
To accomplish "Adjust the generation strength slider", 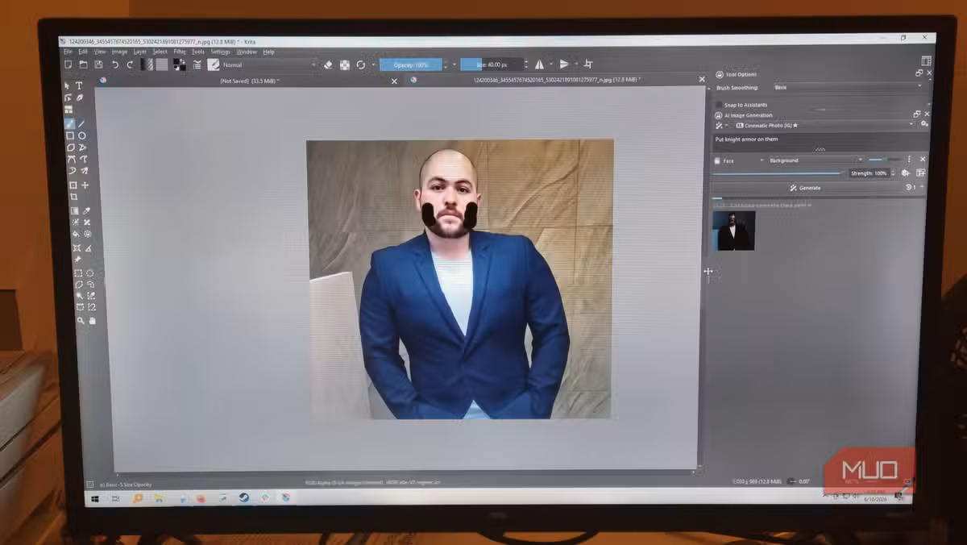I will click(x=777, y=173).
